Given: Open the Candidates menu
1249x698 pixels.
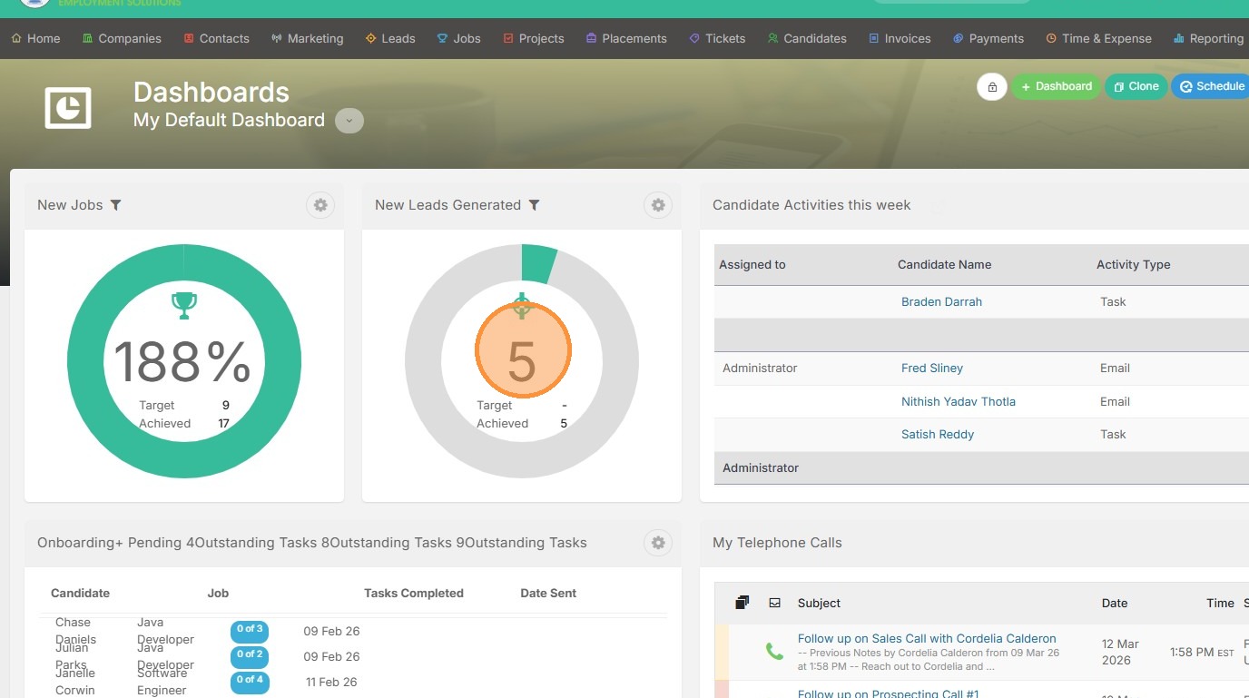Looking at the screenshot, I should (x=807, y=38).
